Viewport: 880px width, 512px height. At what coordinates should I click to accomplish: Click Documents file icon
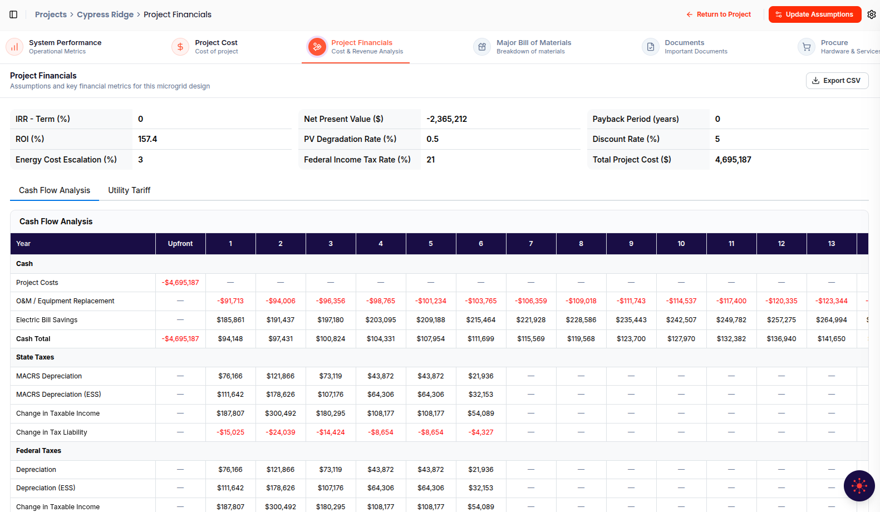click(x=650, y=47)
